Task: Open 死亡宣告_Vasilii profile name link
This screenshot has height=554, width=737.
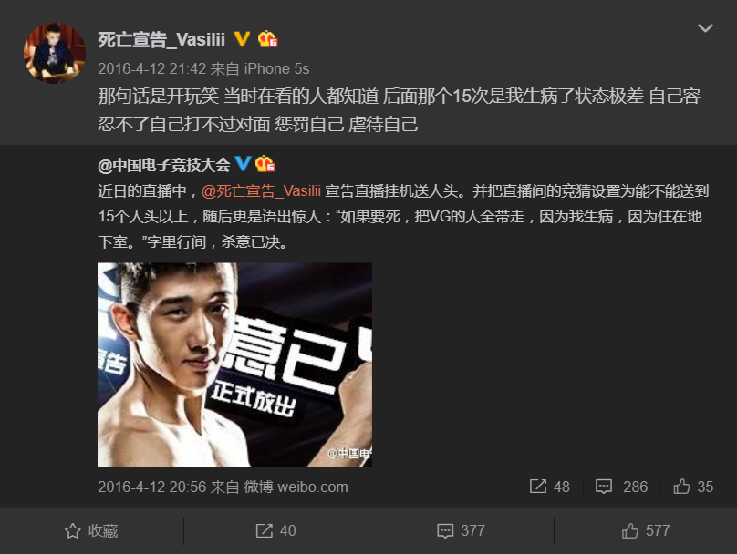Action: click(x=161, y=40)
